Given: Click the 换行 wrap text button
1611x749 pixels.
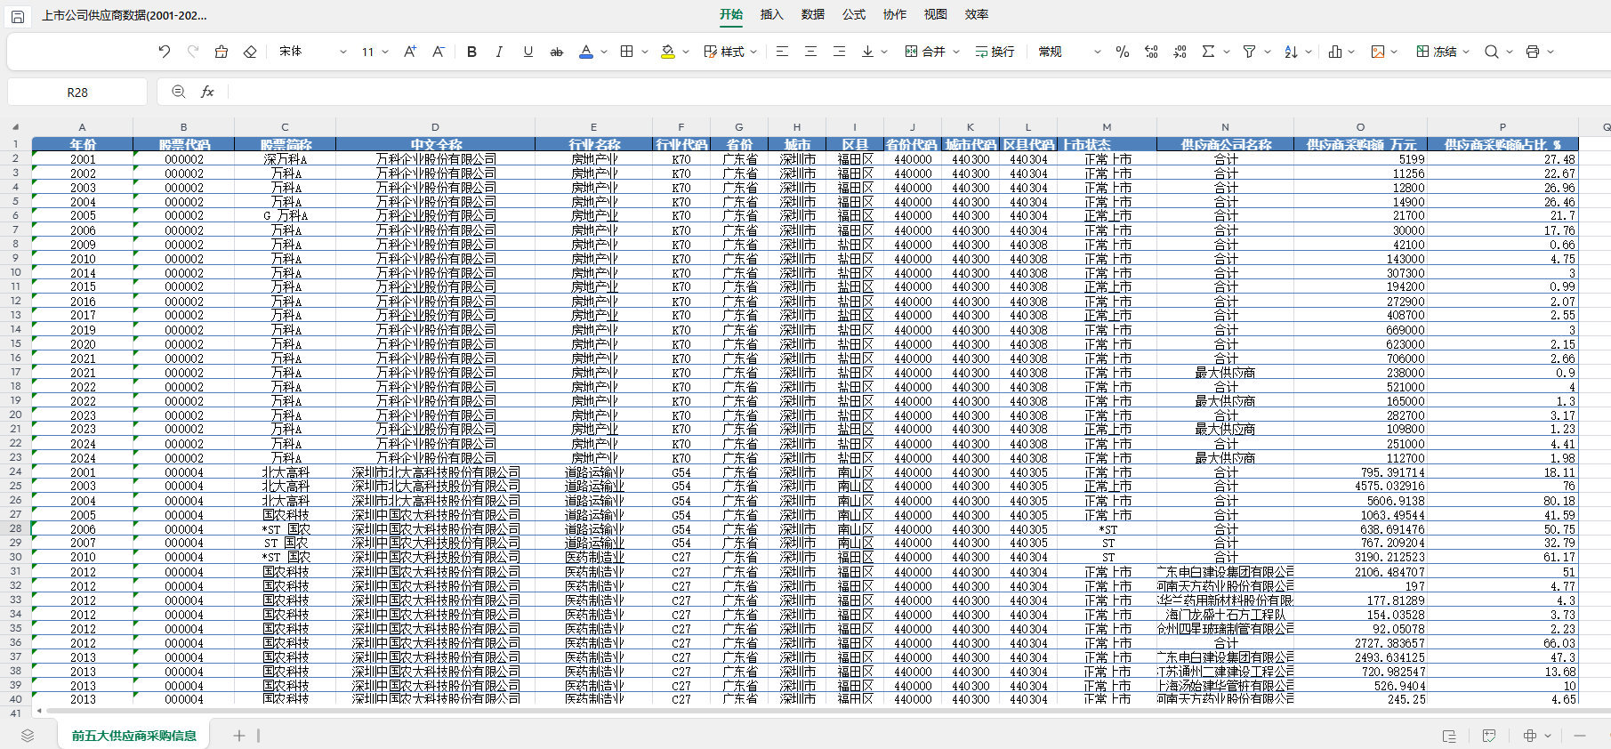Looking at the screenshot, I should coord(995,52).
